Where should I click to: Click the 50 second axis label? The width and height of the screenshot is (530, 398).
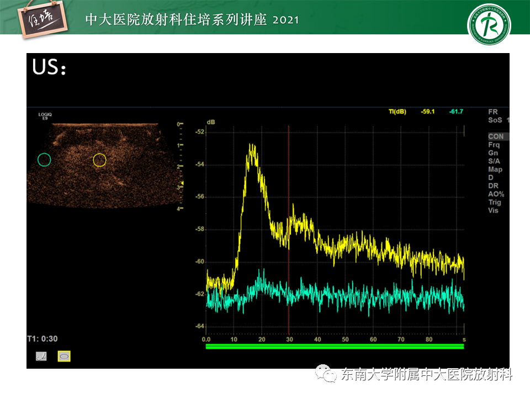tap(345, 339)
